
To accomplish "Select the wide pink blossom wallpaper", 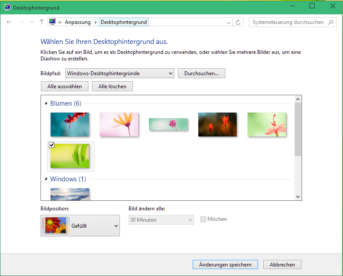I will click(168, 124).
